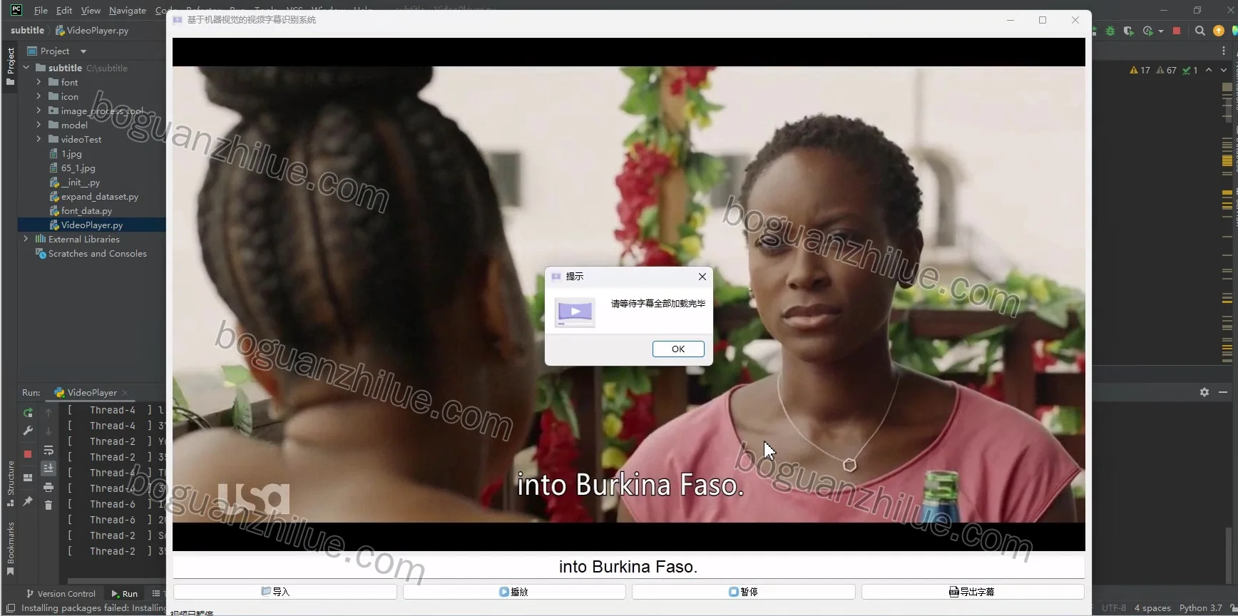Image resolution: width=1238 pixels, height=616 pixels.
Task: Click the 导出字幕 export subtitles button
Action: pyautogui.click(x=973, y=592)
